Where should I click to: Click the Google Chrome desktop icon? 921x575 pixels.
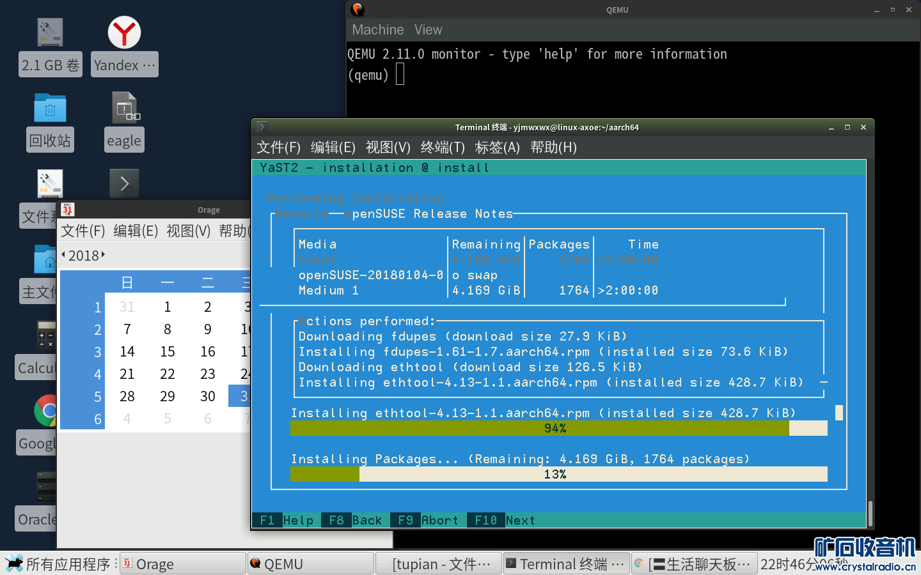tap(45, 410)
